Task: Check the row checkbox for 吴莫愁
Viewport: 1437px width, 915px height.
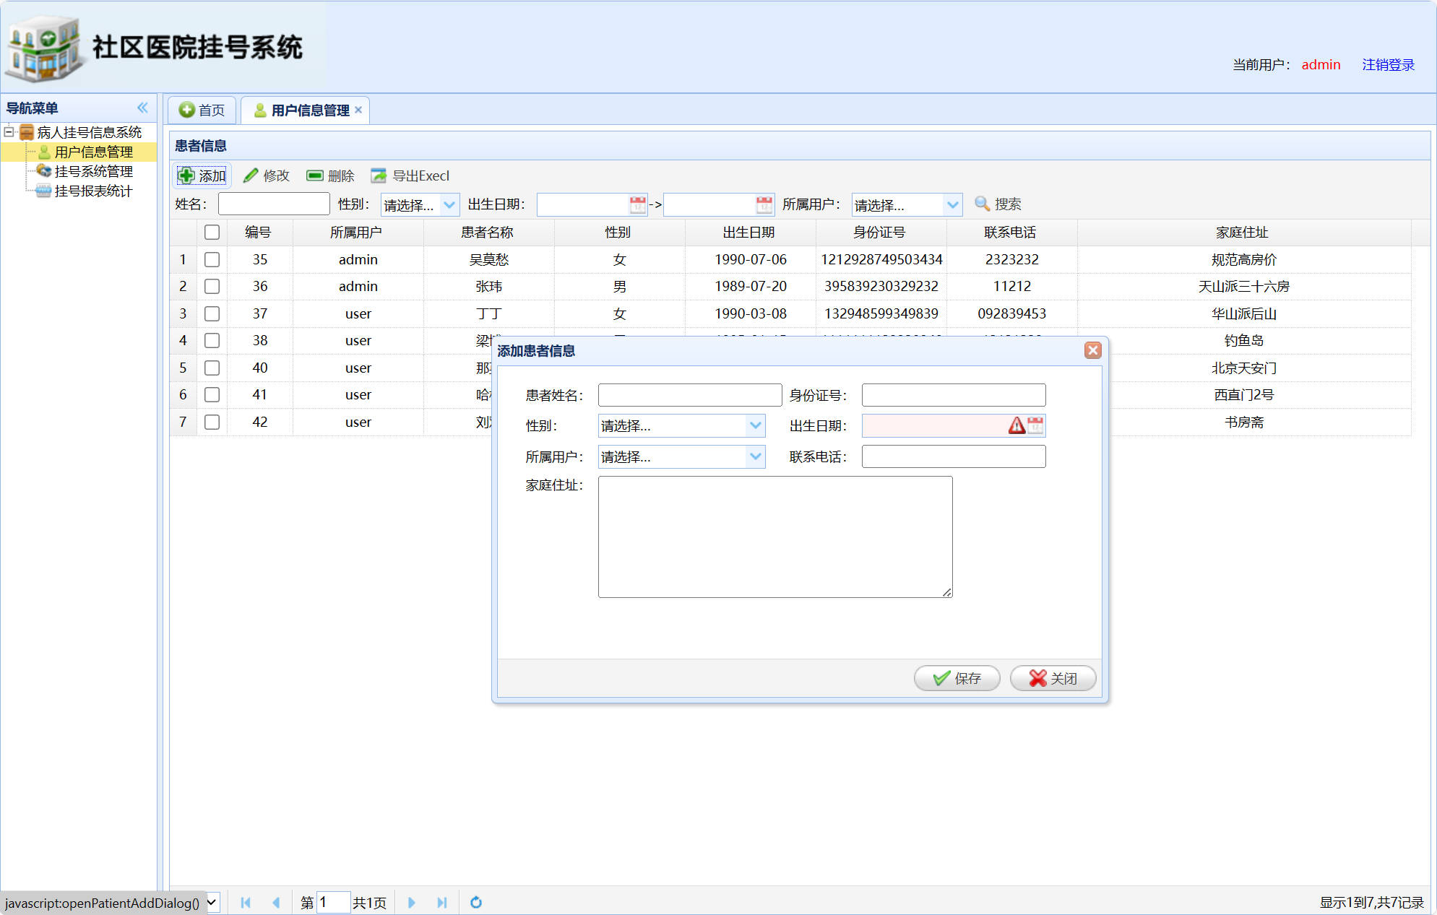Action: (x=212, y=259)
